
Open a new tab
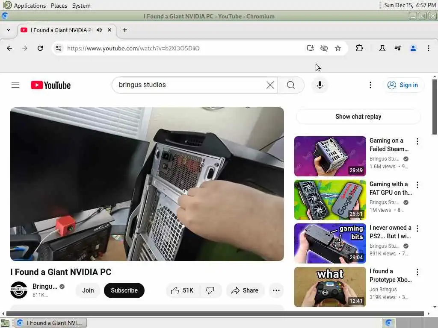coord(125,30)
